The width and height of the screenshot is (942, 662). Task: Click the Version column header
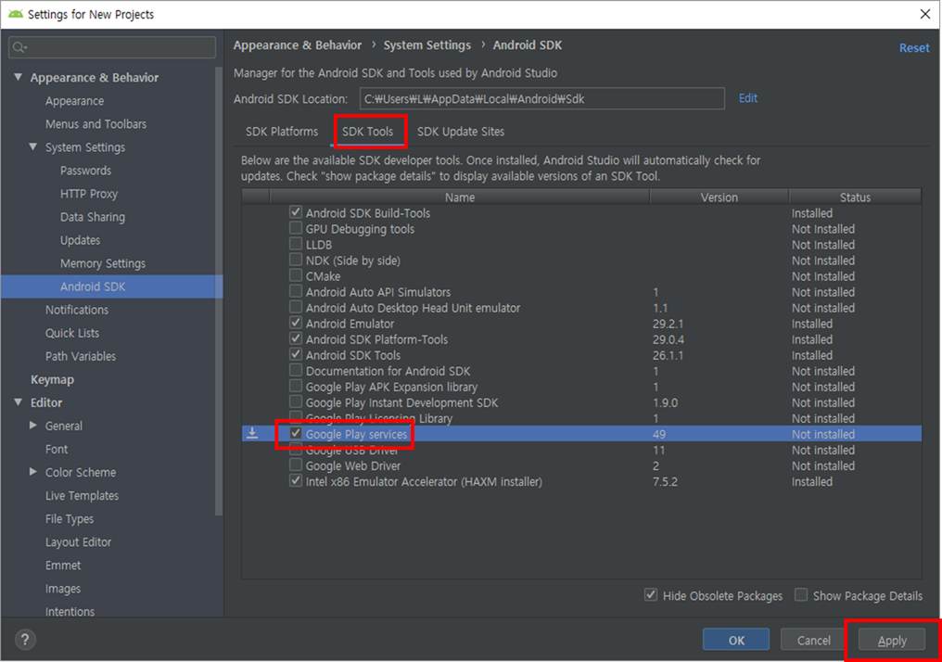click(x=719, y=197)
